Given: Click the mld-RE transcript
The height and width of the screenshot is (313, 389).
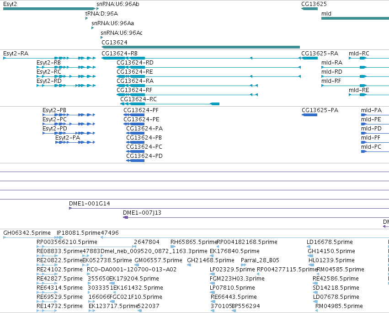Looking at the screenshot, I should click(369, 95).
